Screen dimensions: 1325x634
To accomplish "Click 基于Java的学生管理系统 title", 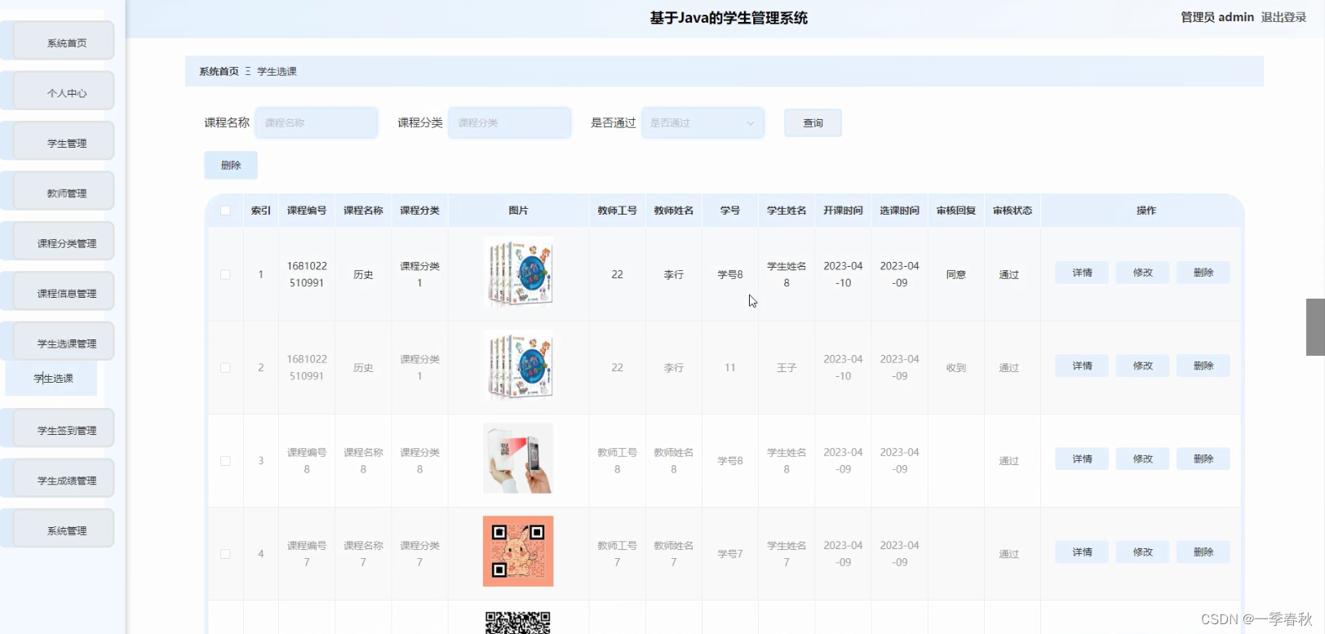I will pos(729,18).
